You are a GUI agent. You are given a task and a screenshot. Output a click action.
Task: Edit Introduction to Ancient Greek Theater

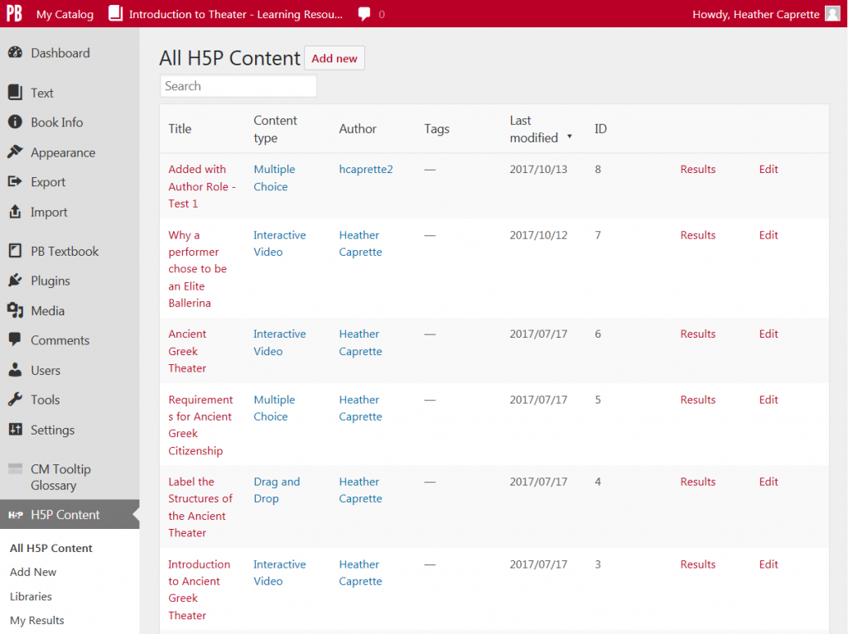click(768, 564)
